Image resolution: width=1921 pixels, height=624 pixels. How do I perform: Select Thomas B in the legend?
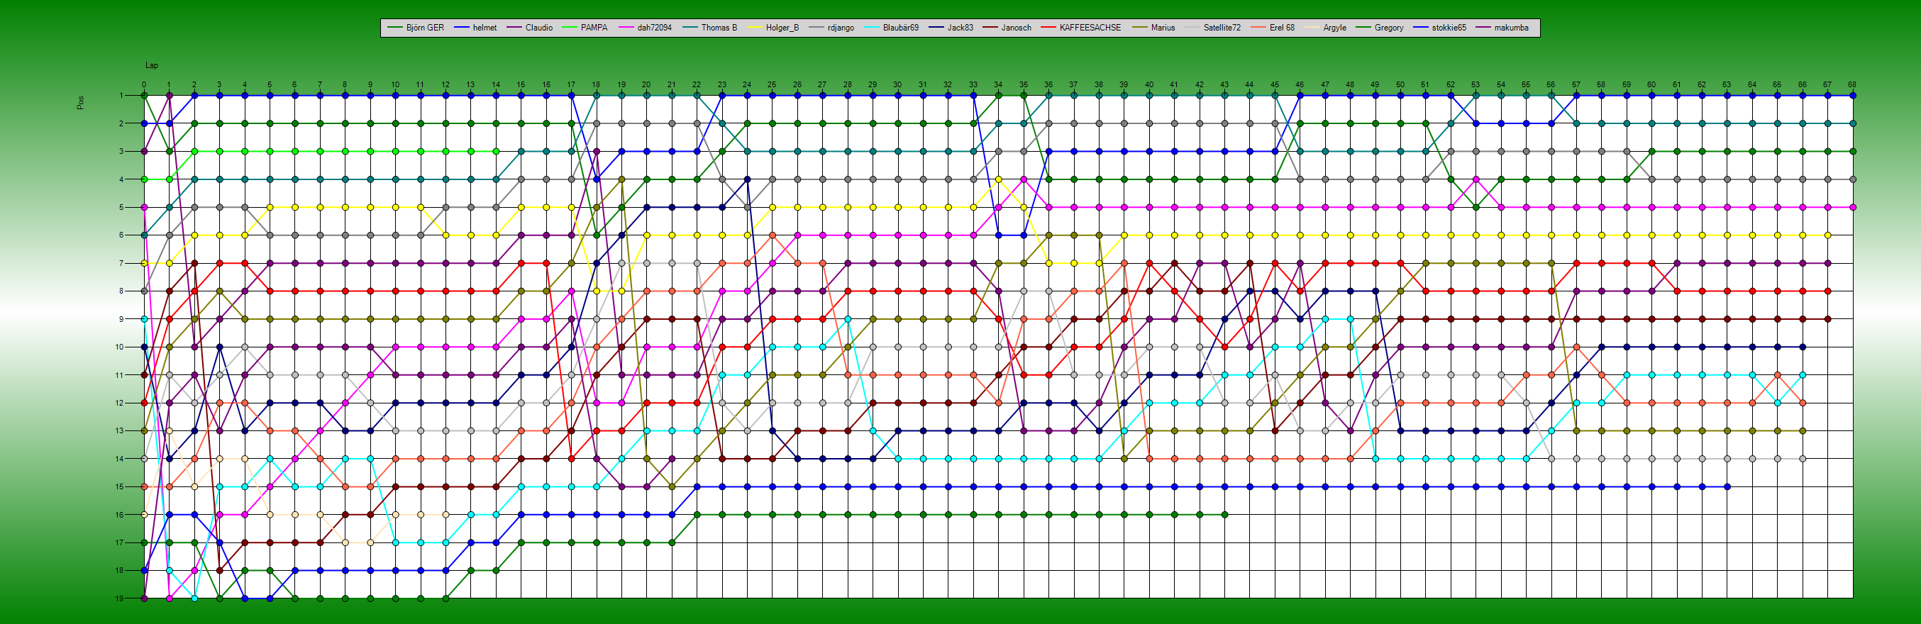tap(718, 28)
